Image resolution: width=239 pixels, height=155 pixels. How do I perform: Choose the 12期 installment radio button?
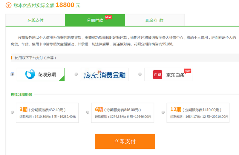click(x=163, y=112)
